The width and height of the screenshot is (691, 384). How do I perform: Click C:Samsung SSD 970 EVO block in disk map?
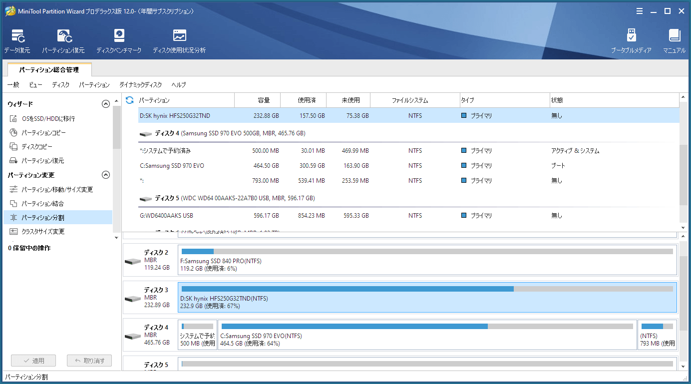pyautogui.click(x=427, y=335)
